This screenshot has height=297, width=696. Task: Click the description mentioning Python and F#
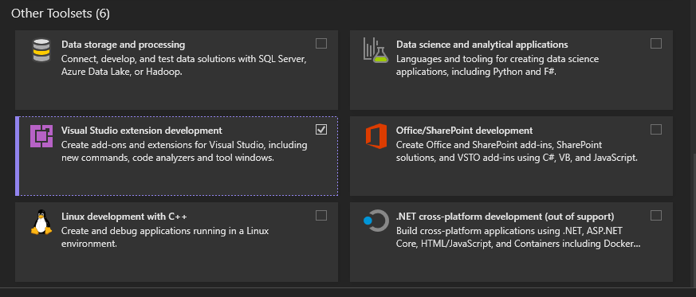pos(497,65)
